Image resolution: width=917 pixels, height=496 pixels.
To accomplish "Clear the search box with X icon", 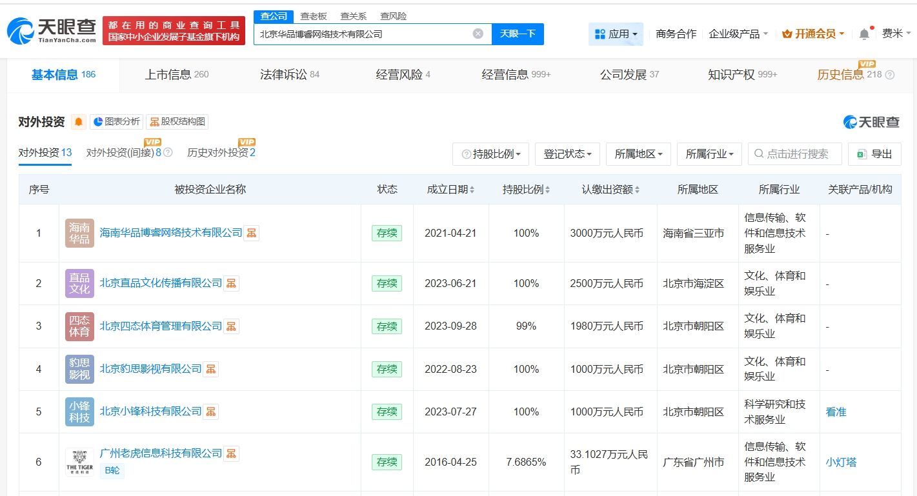I will click(478, 34).
